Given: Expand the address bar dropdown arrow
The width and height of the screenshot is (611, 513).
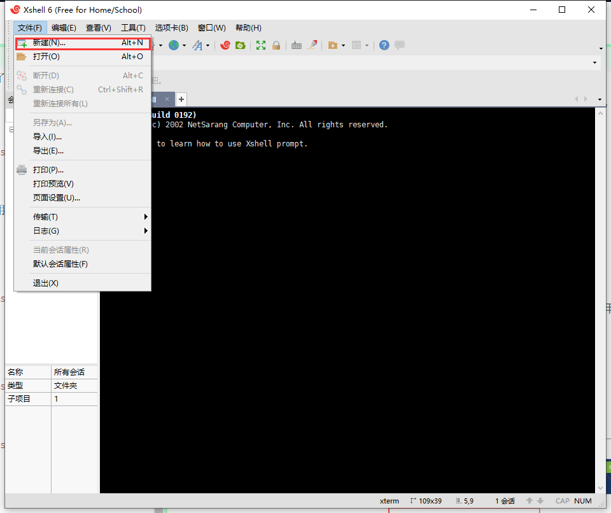Looking at the screenshot, I should pyautogui.click(x=594, y=63).
